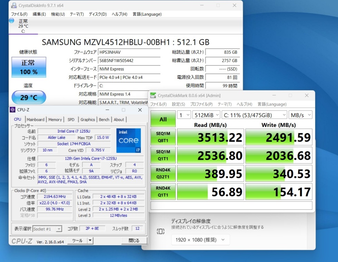Click the ツール button in CPU-Z
The height and width of the screenshot is (262, 338).
[x=77, y=241]
